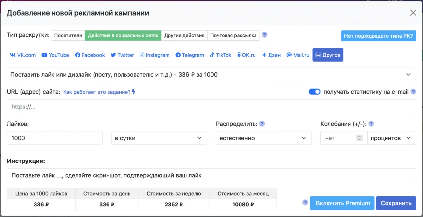The width and height of the screenshot is (423, 217).
Task: Click the help icon next to Распределить
Action: pos(262,124)
